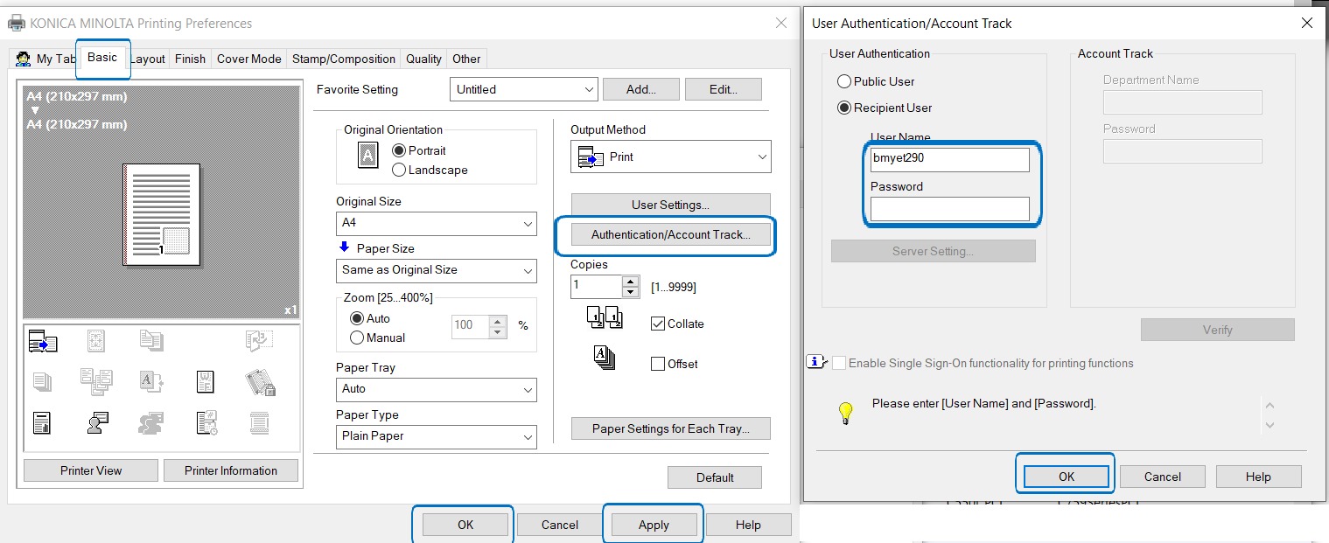Expand the Paper Tray dropdown

pos(436,389)
